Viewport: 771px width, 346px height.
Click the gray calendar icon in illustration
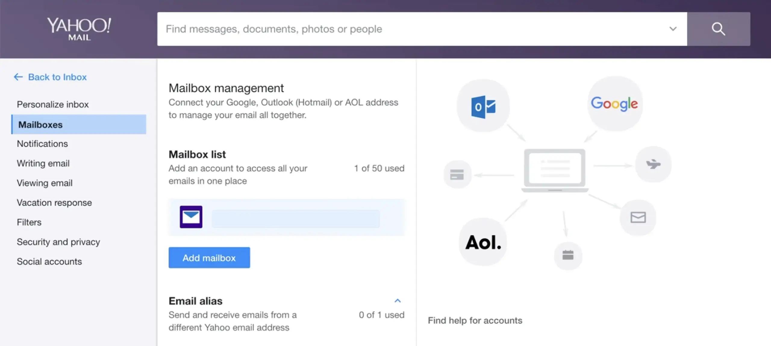(x=568, y=255)
